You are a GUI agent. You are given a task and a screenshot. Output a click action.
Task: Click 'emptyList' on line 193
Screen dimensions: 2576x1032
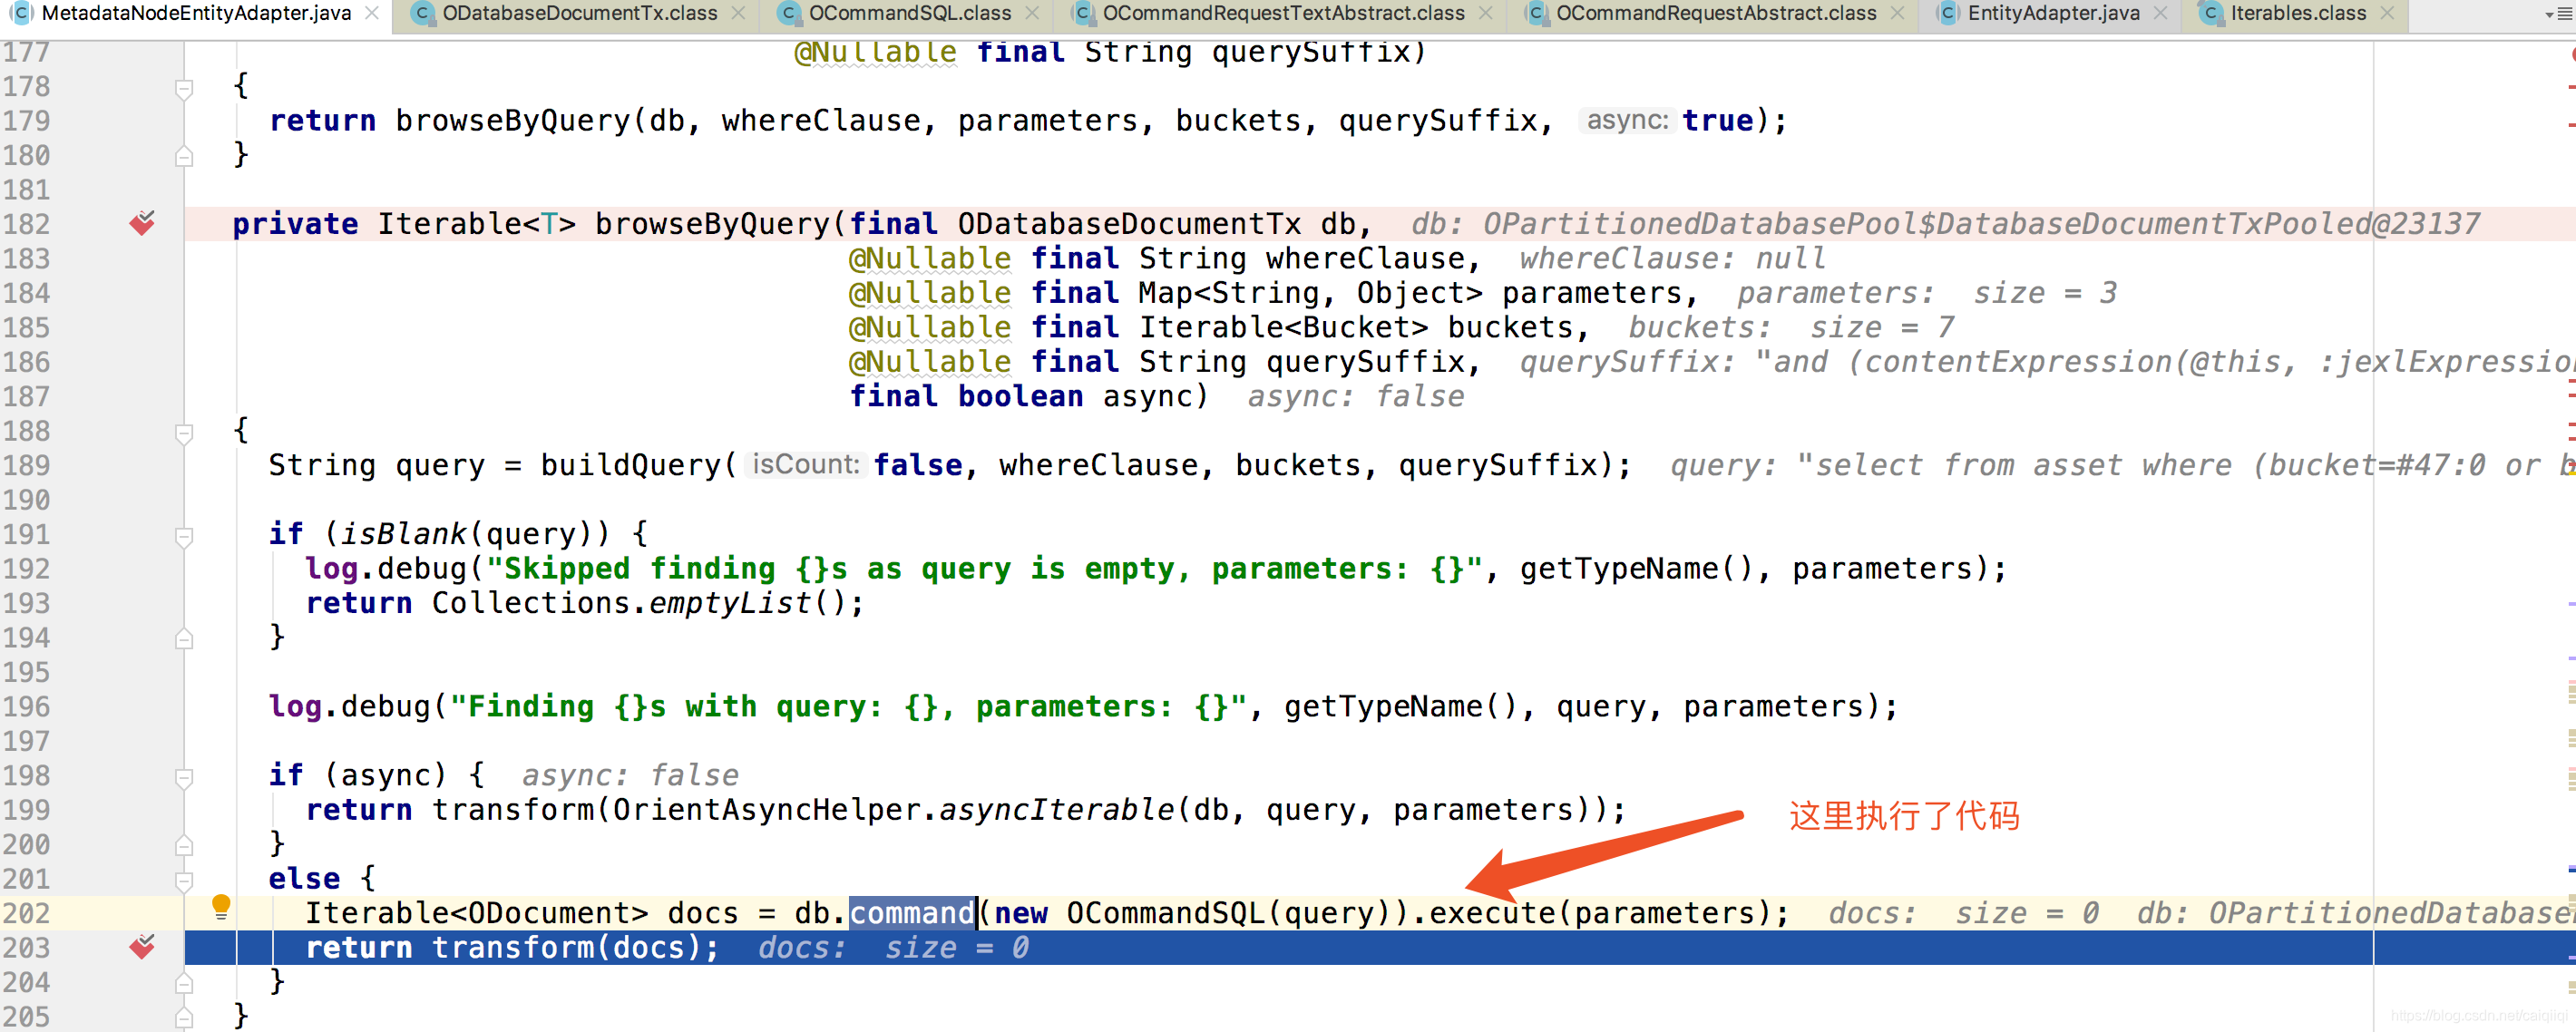pyautogui.click(x=730, y=603)
